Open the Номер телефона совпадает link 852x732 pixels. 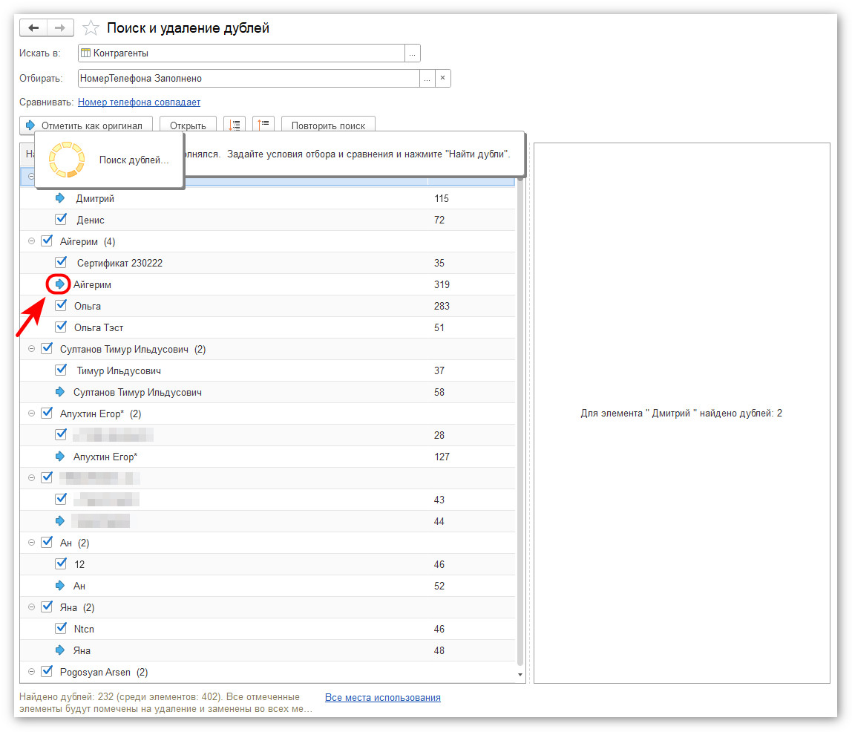[x=139, y=102]
